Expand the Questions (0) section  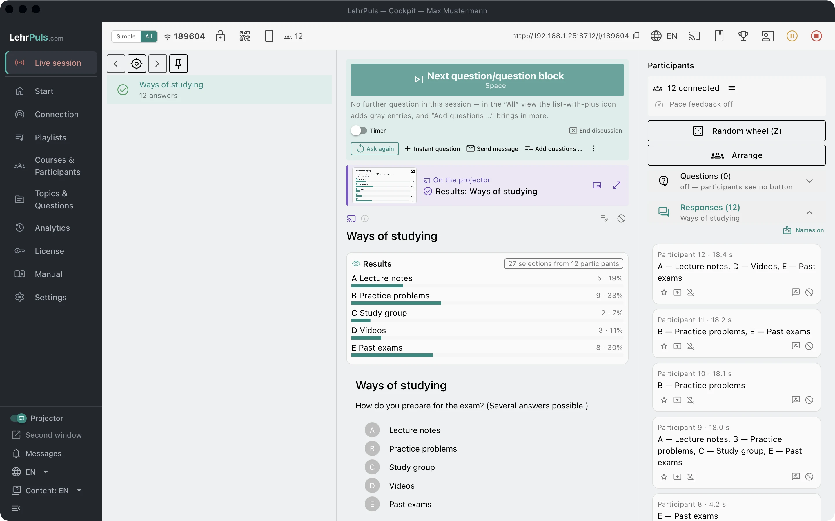[x=736, y=181]
